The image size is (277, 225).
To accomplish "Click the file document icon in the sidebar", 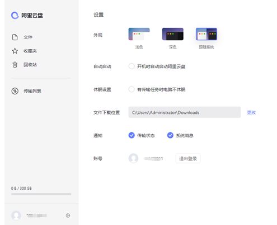I will click(x=15, y=37).
